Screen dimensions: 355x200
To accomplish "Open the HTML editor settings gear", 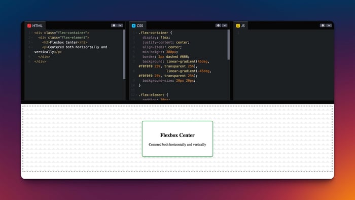I will click(x=114, y=25).
